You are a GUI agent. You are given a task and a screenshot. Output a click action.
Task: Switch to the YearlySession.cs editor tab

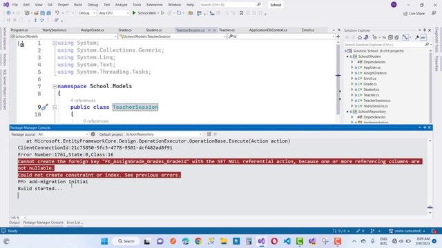(54, 30)
